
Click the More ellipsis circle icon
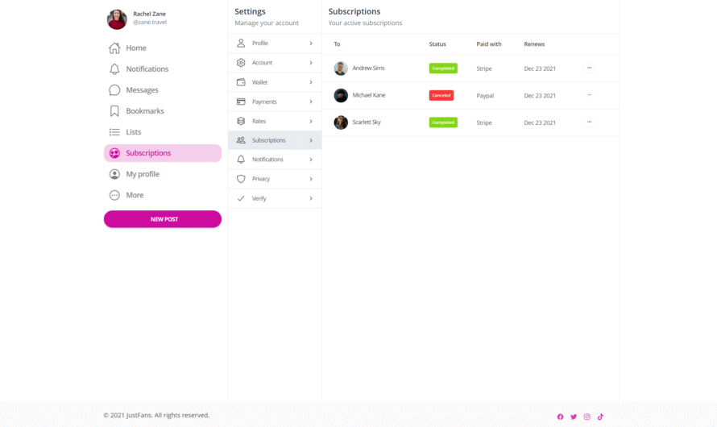(x=114, y=195)
